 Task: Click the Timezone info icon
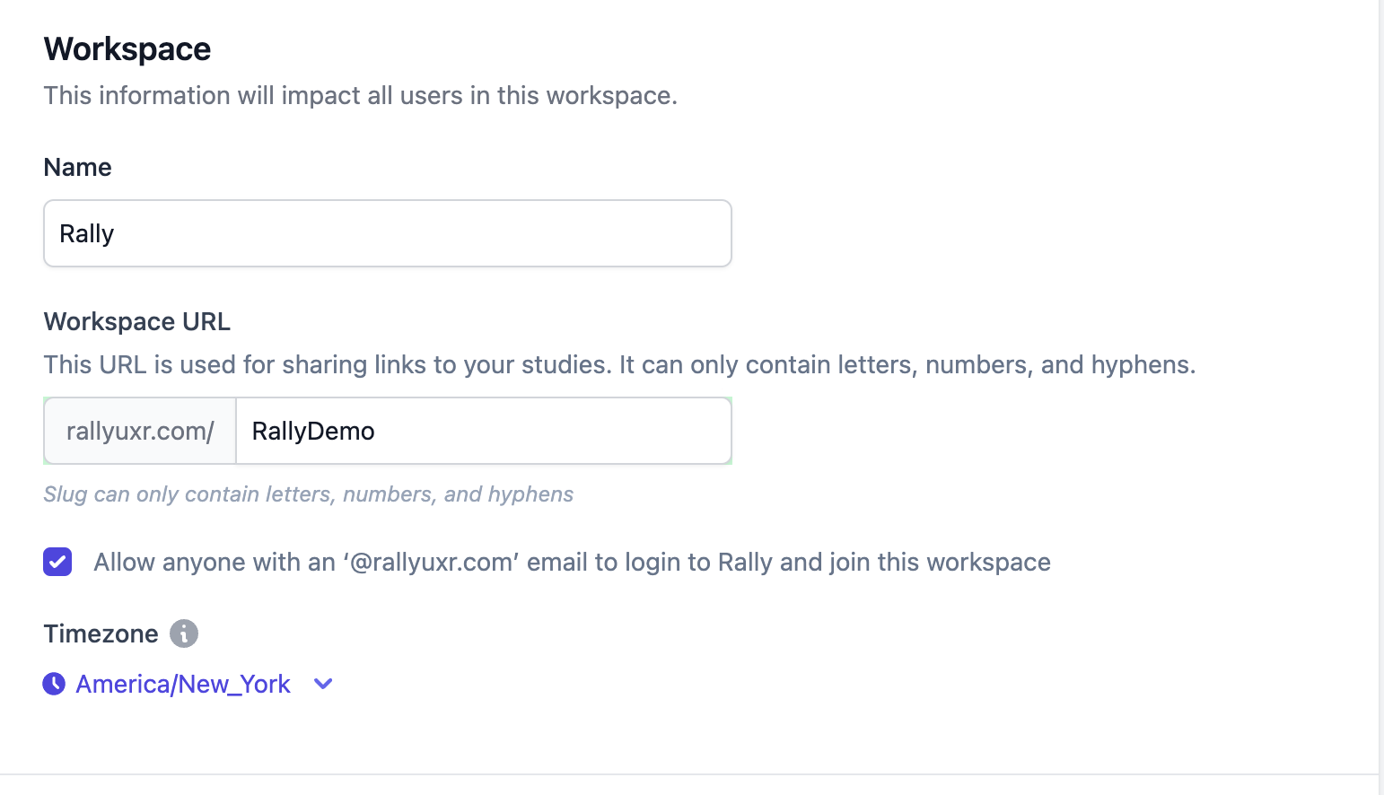[184, 633]
